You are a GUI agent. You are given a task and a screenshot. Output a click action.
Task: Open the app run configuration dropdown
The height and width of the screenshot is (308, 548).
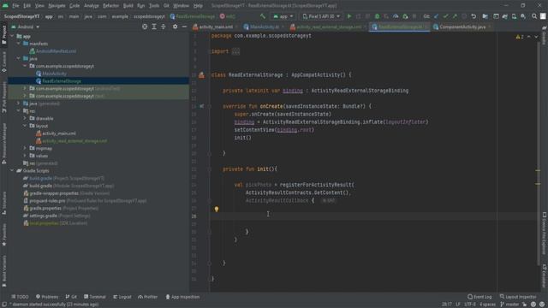[x=283, y=16]
